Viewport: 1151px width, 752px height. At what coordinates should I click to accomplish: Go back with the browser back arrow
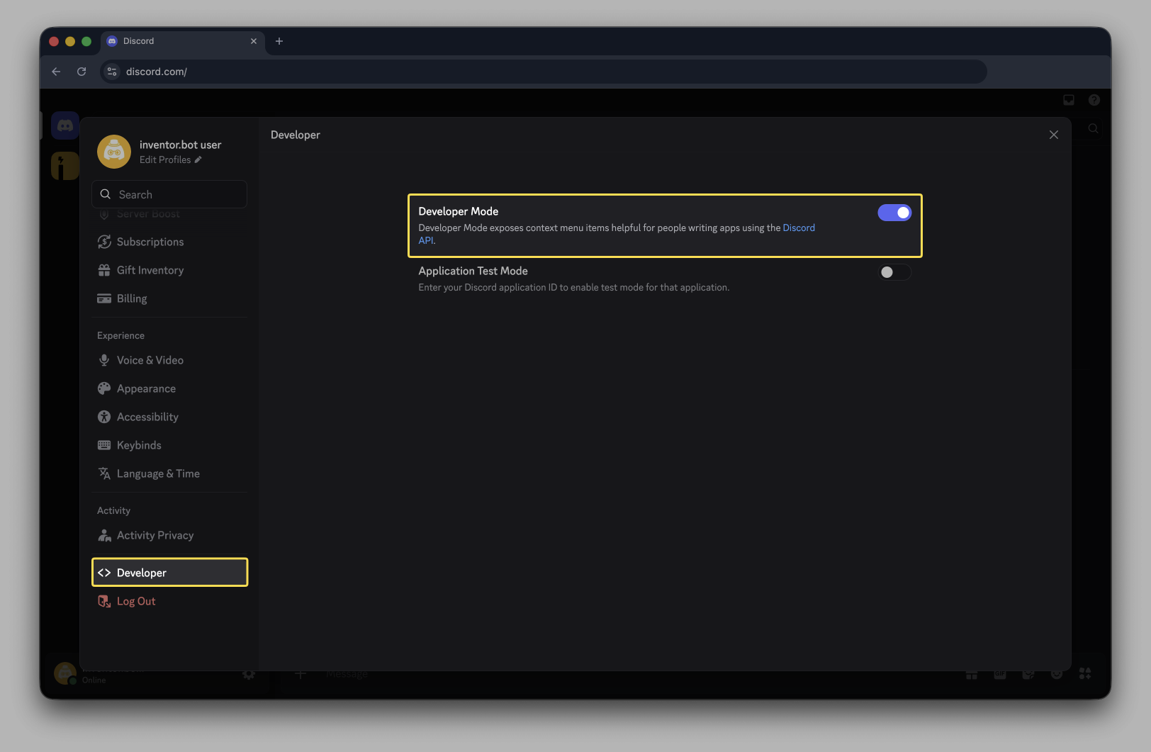click(56, 72)
